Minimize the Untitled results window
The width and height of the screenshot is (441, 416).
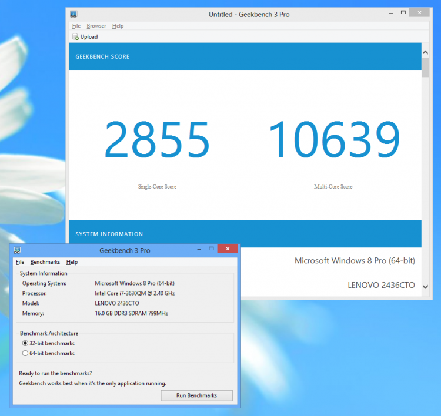(x=391, y=13)
